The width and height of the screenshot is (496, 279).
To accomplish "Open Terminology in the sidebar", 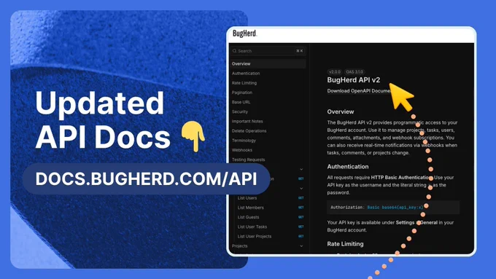I will [x=244, y=141].
